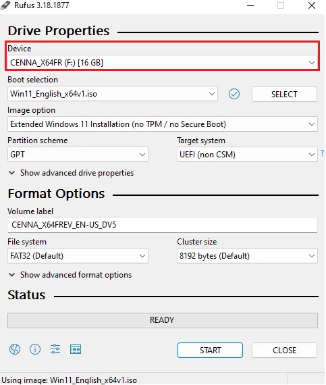Click the Boot selection label
The width and height of the screenshot is (326, 385).
(32, 80)
